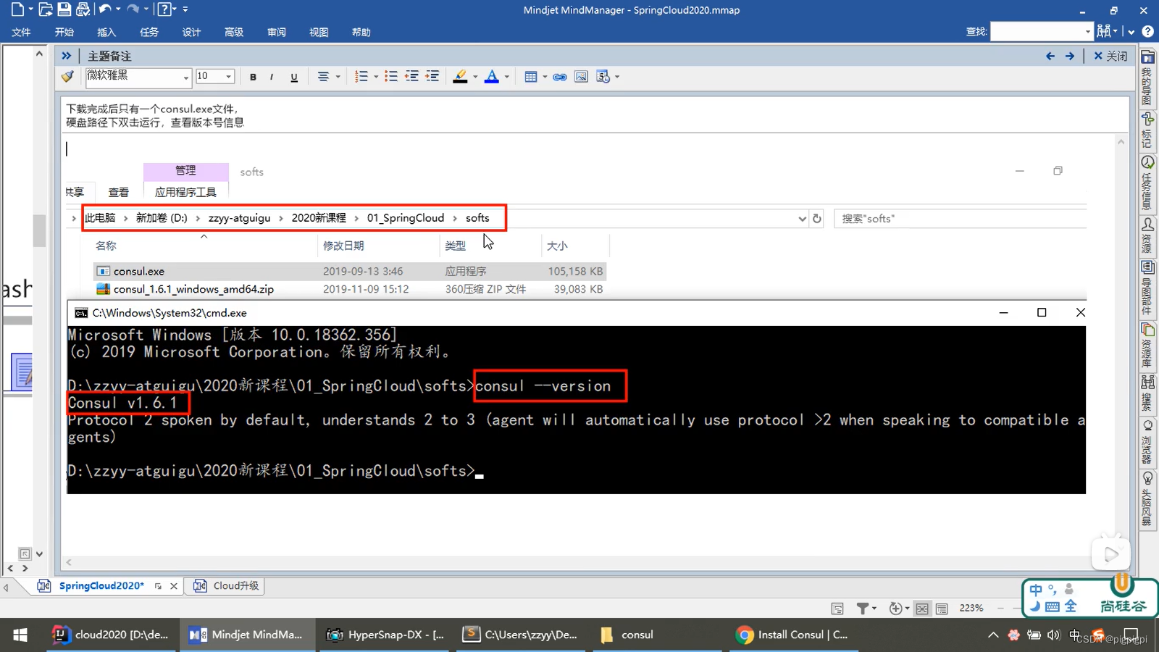Open the 视图 ribbon tab
This screenshot has height=652, width=1159.
pos(319,32)
